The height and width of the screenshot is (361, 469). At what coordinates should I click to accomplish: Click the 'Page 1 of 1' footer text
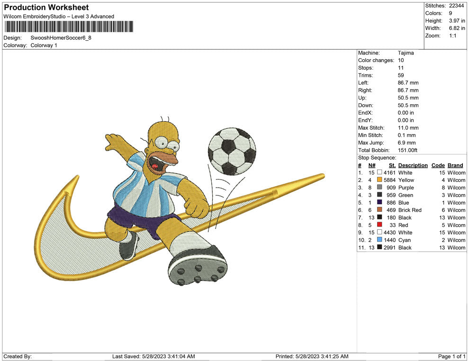[x=451, y=356]
